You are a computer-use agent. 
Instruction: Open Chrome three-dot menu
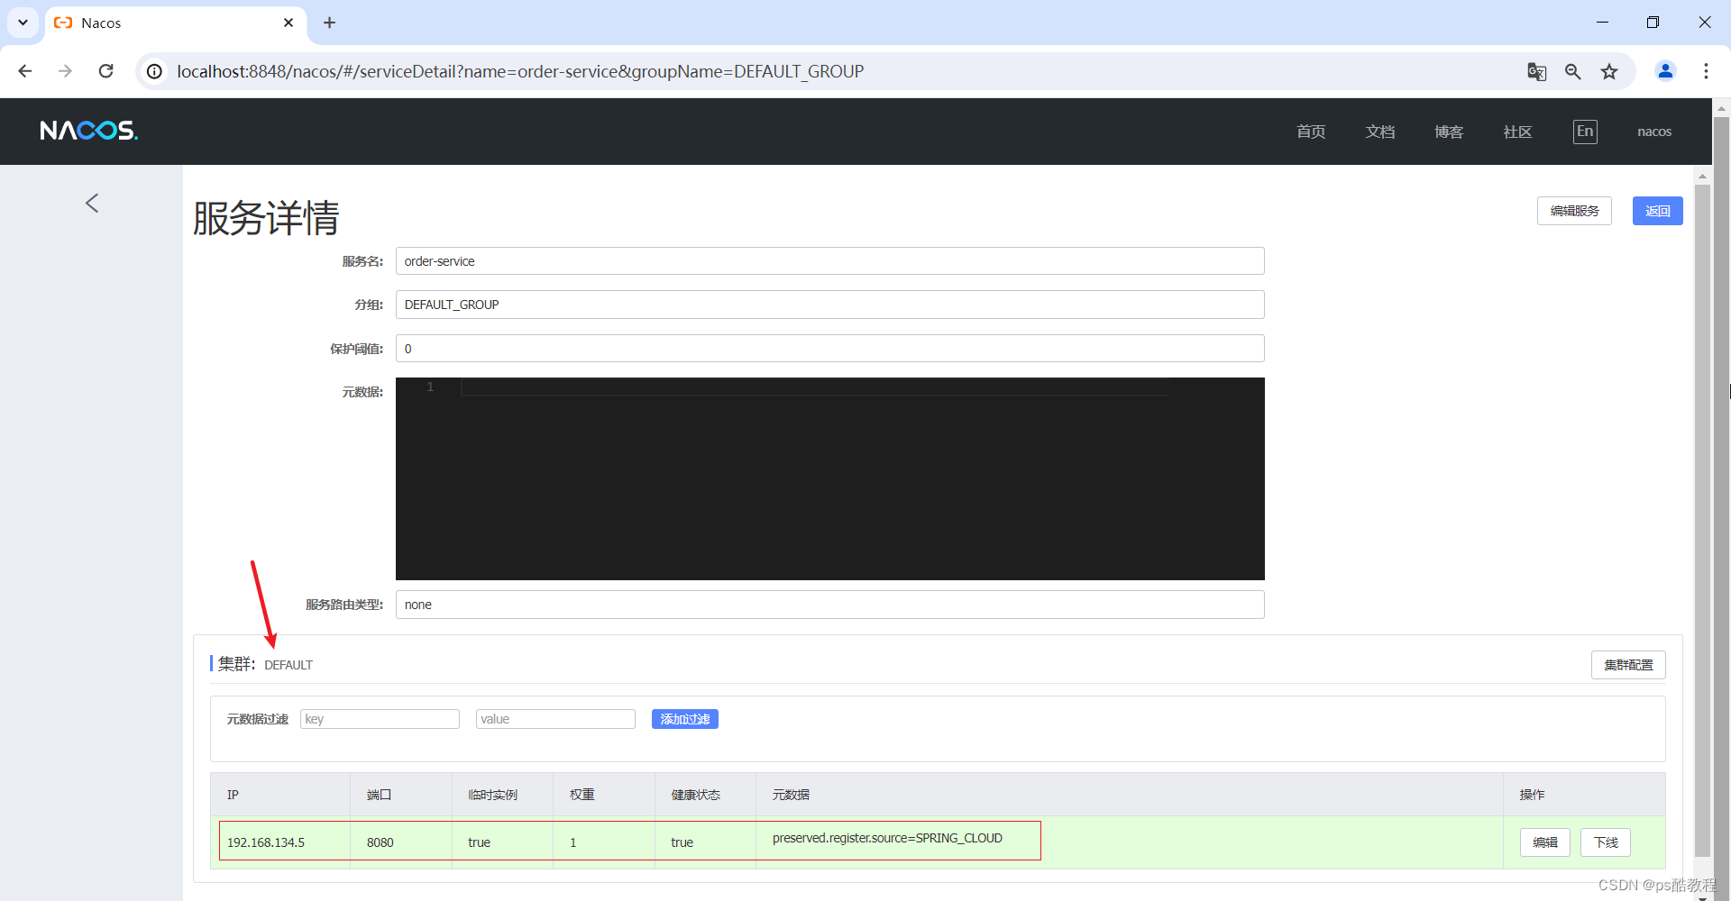point(1706,71)
